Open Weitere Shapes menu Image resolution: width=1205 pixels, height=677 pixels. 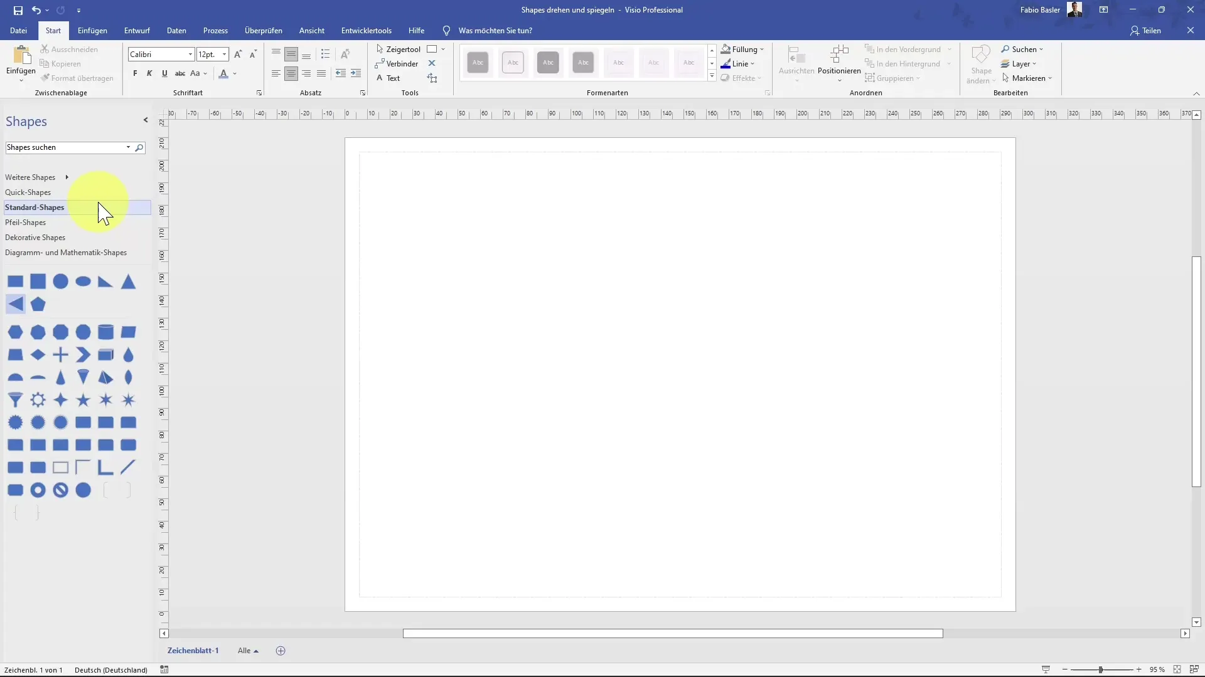tap(36, 177)
